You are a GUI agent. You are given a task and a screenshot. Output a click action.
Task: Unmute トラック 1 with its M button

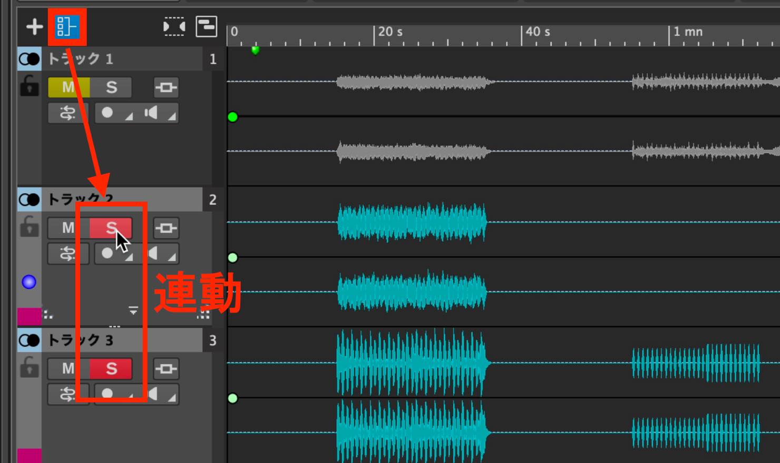pyautogui.click(x=69, y=87)
